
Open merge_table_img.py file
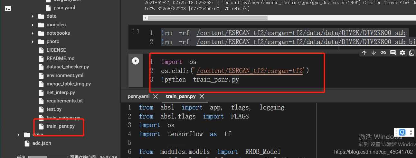tap(69, 84)
